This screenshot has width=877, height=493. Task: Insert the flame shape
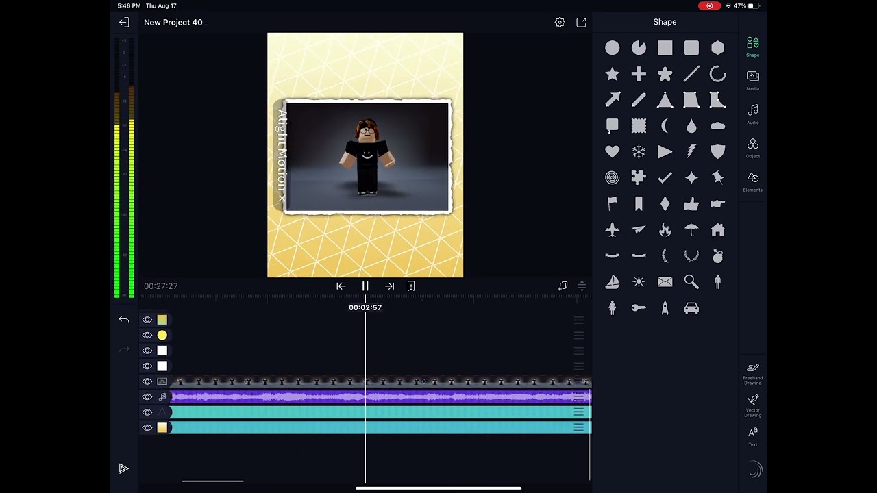(x=665, y=230)
